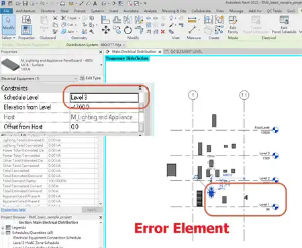Click the Edit Type button

(91, 78)
